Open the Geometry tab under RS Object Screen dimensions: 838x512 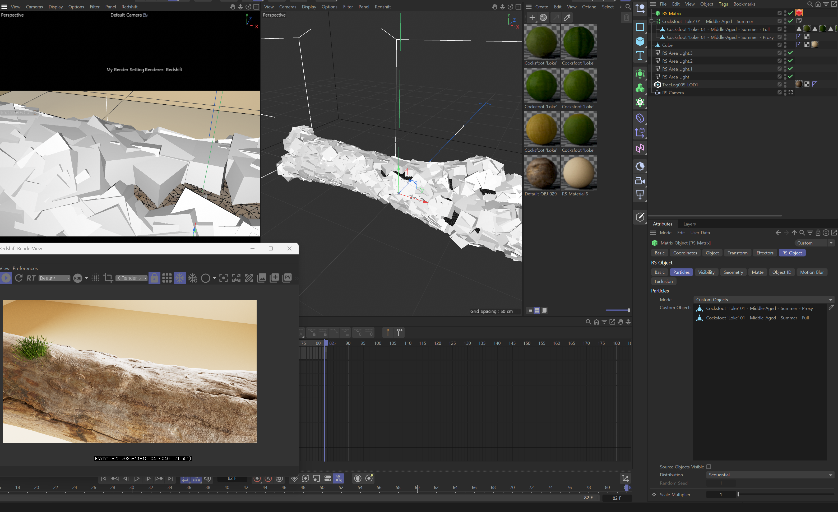(x=733, y=272)
